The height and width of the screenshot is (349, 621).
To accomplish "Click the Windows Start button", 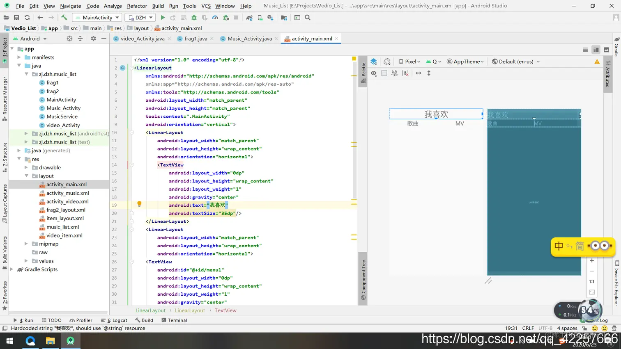I will tap(9, 341).
